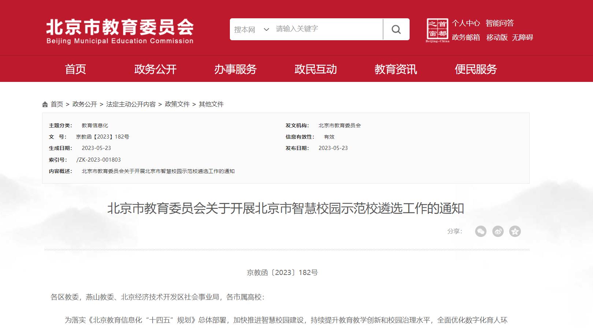Open 教育资讯 in the navigation bar

(x=395, y=69)
